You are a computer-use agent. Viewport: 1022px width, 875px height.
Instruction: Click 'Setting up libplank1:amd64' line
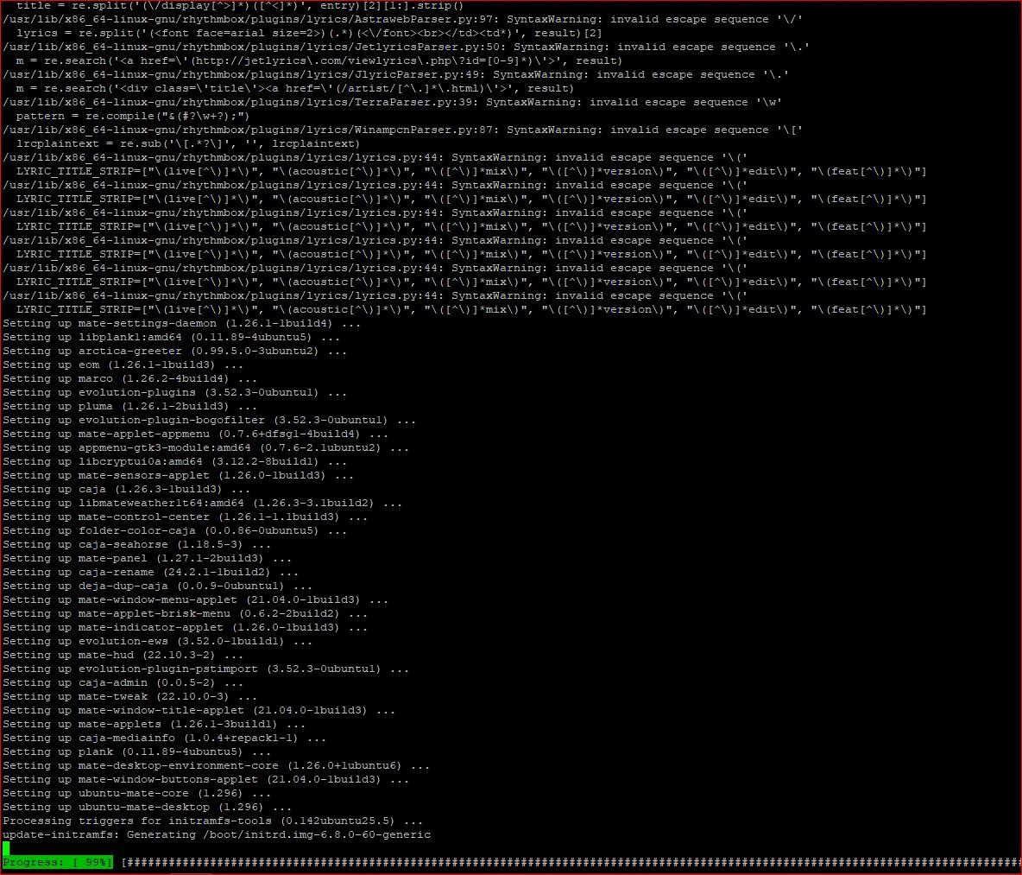(172, 337)
